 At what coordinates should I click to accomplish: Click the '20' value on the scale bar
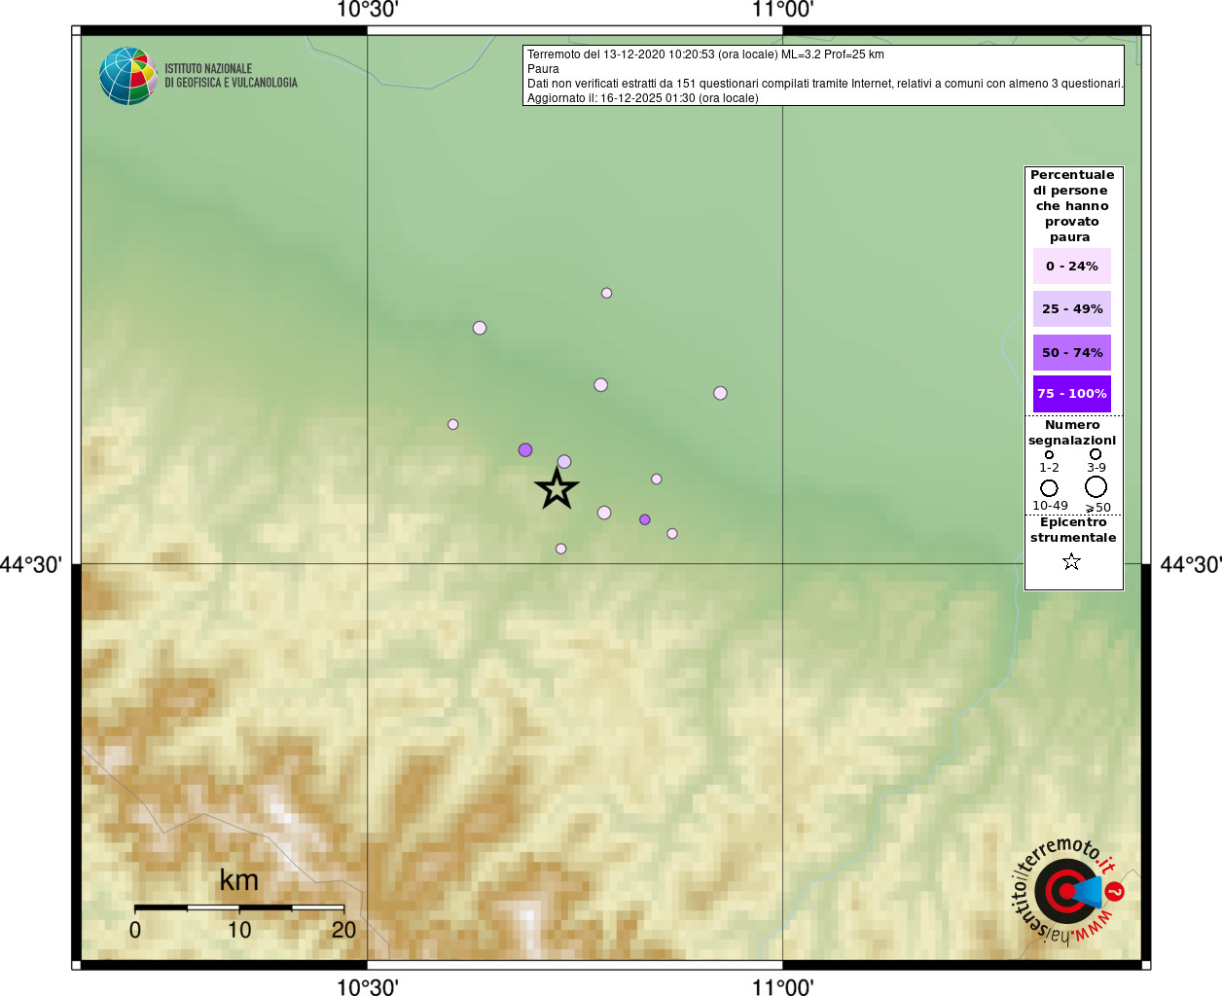(x=343, y=930)
